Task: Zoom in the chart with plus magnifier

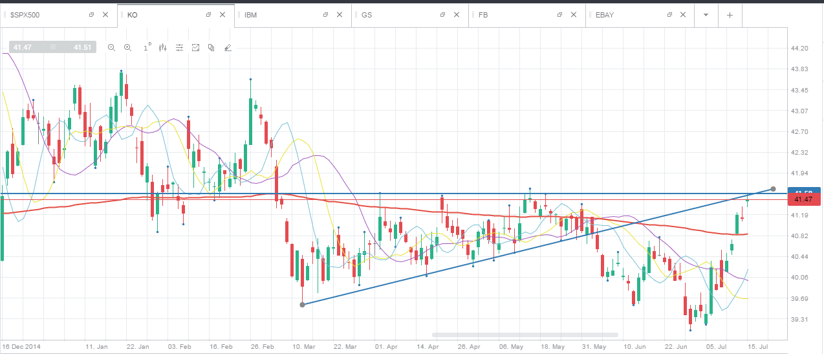Action: coord(127,47)
